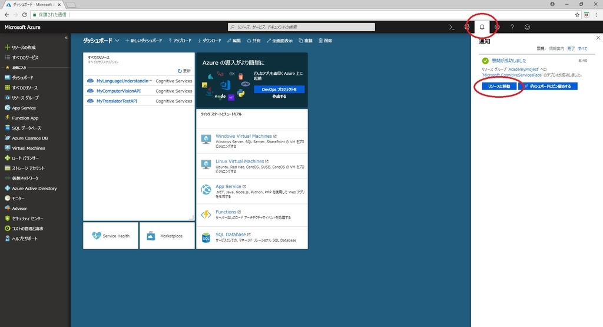Click 全画面表示 in the dashboard toolbar
603x327 pixels.
280,41
